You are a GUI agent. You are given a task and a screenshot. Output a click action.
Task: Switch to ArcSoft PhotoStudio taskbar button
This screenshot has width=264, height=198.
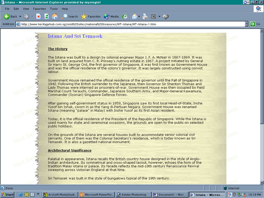tap(60, 195)
